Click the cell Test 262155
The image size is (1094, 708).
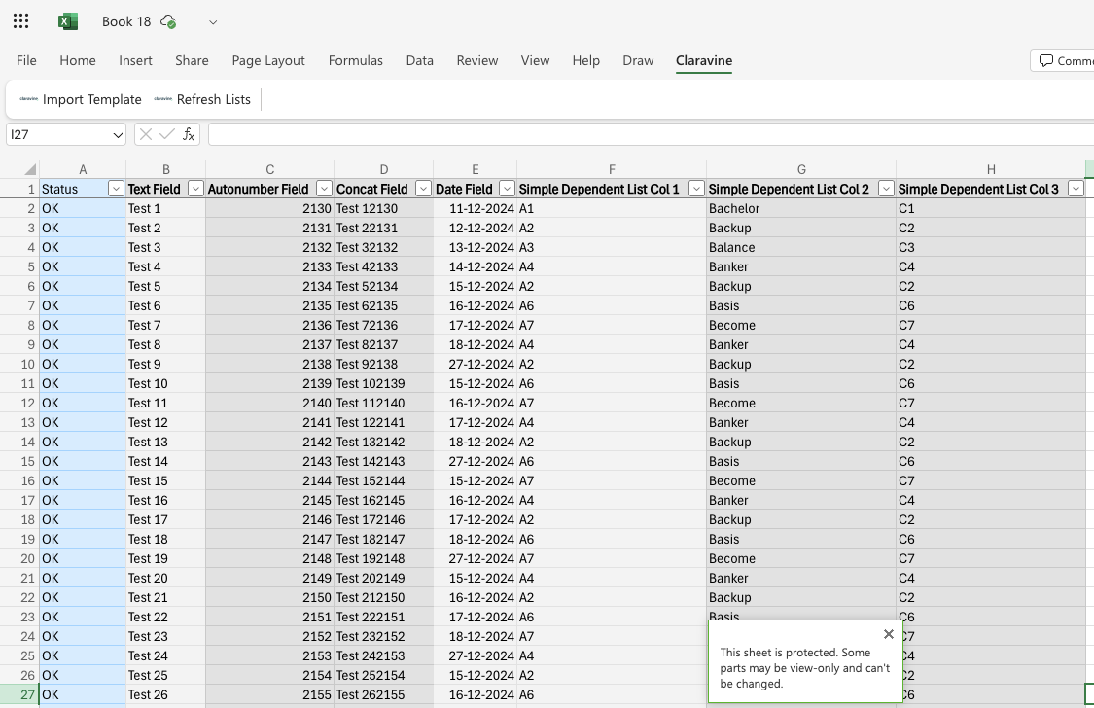[383, 694]
